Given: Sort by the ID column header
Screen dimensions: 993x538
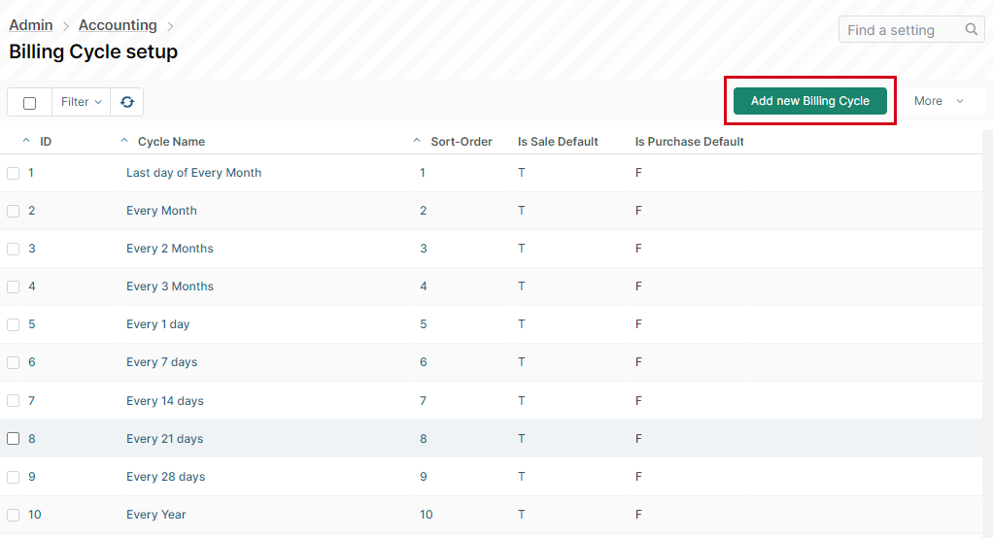Looking at the screenshot, I should (46, 141).
